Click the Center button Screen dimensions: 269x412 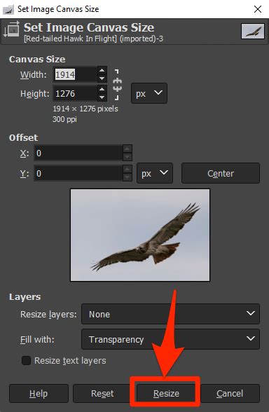[x=221, y=173]
